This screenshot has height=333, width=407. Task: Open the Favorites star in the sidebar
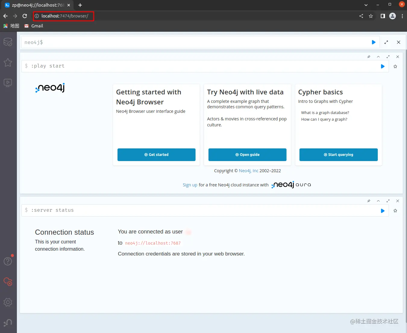click(8, 62)
